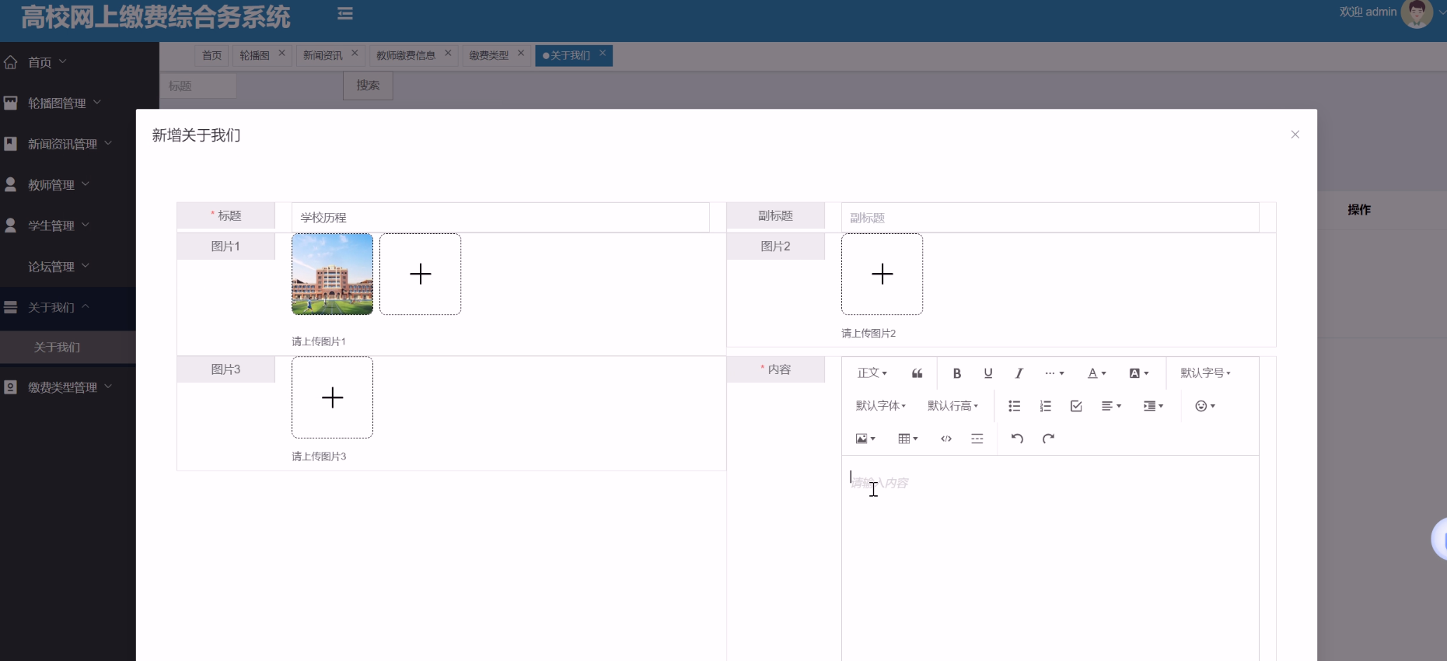The image size is (1447, 661).
Task: Click into the 内容 editor text area
Action: (1050, 558)
